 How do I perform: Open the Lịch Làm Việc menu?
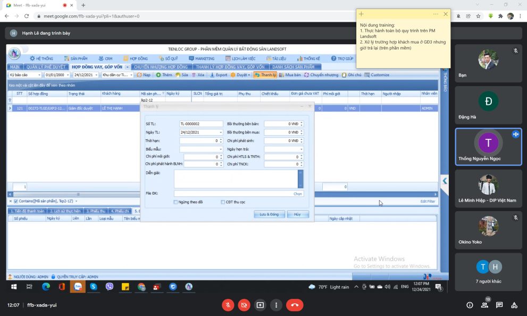coord(240,59)
